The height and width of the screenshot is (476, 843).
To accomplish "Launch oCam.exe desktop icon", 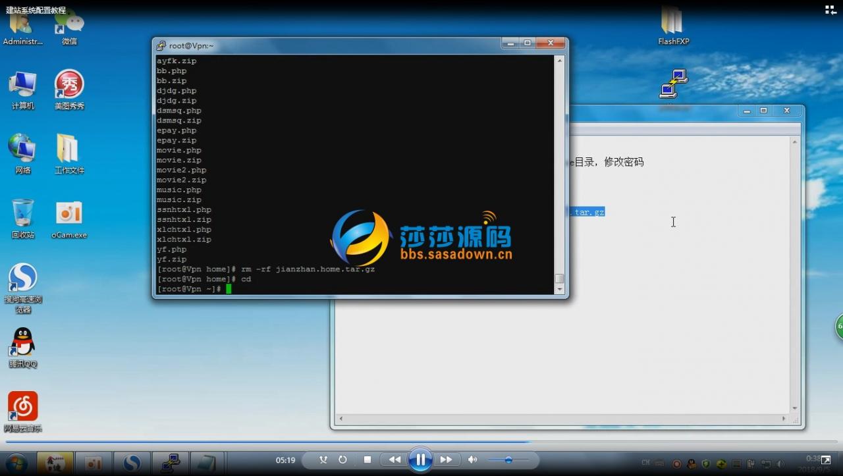I will point(69,219).
